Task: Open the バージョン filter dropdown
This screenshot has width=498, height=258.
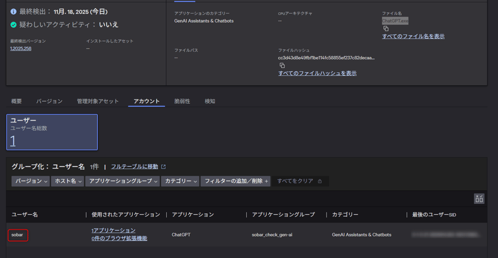Action: click(31, 181)
